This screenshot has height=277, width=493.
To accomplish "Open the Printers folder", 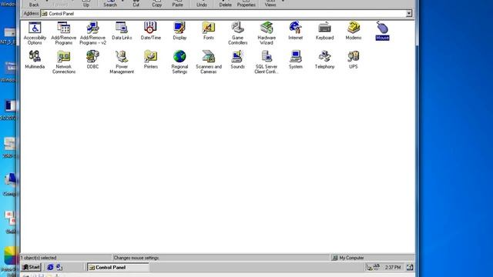I will point(151,60).
